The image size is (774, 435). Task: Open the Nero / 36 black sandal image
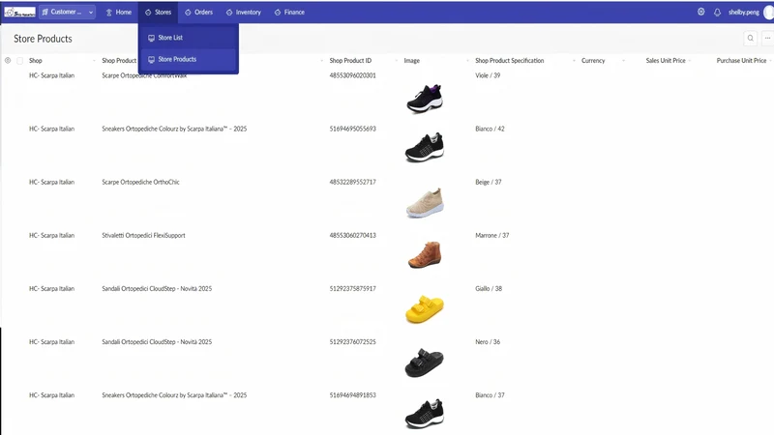[x=425, y=362]
